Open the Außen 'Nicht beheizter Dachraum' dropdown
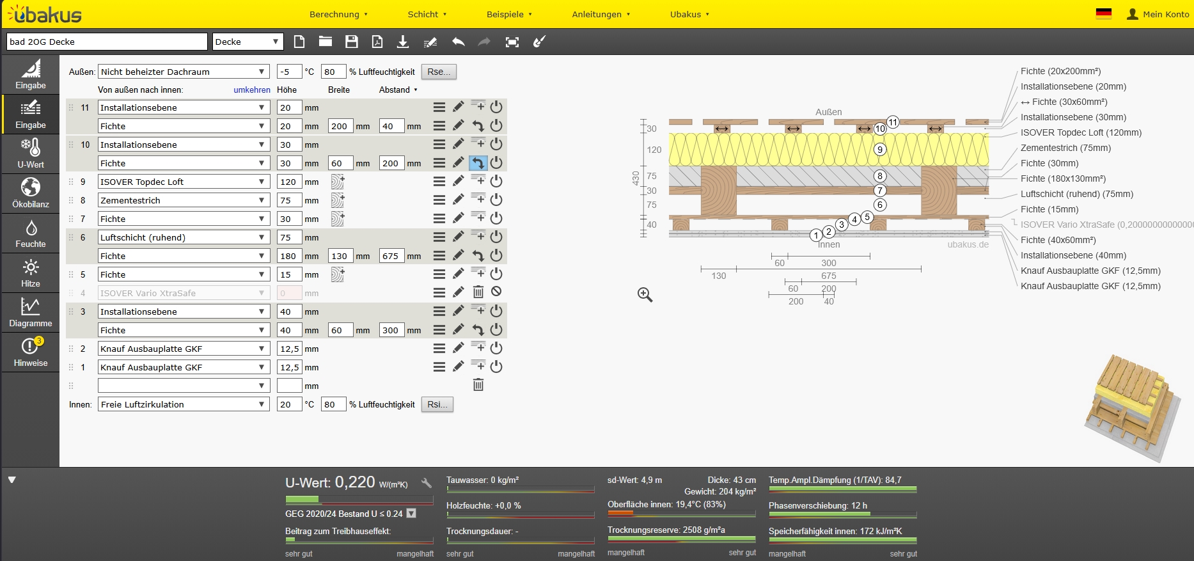 pos(184,72)
